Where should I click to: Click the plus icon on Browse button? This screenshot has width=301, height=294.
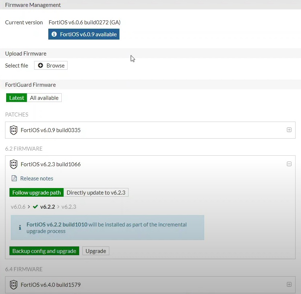[x=41, y=65]
